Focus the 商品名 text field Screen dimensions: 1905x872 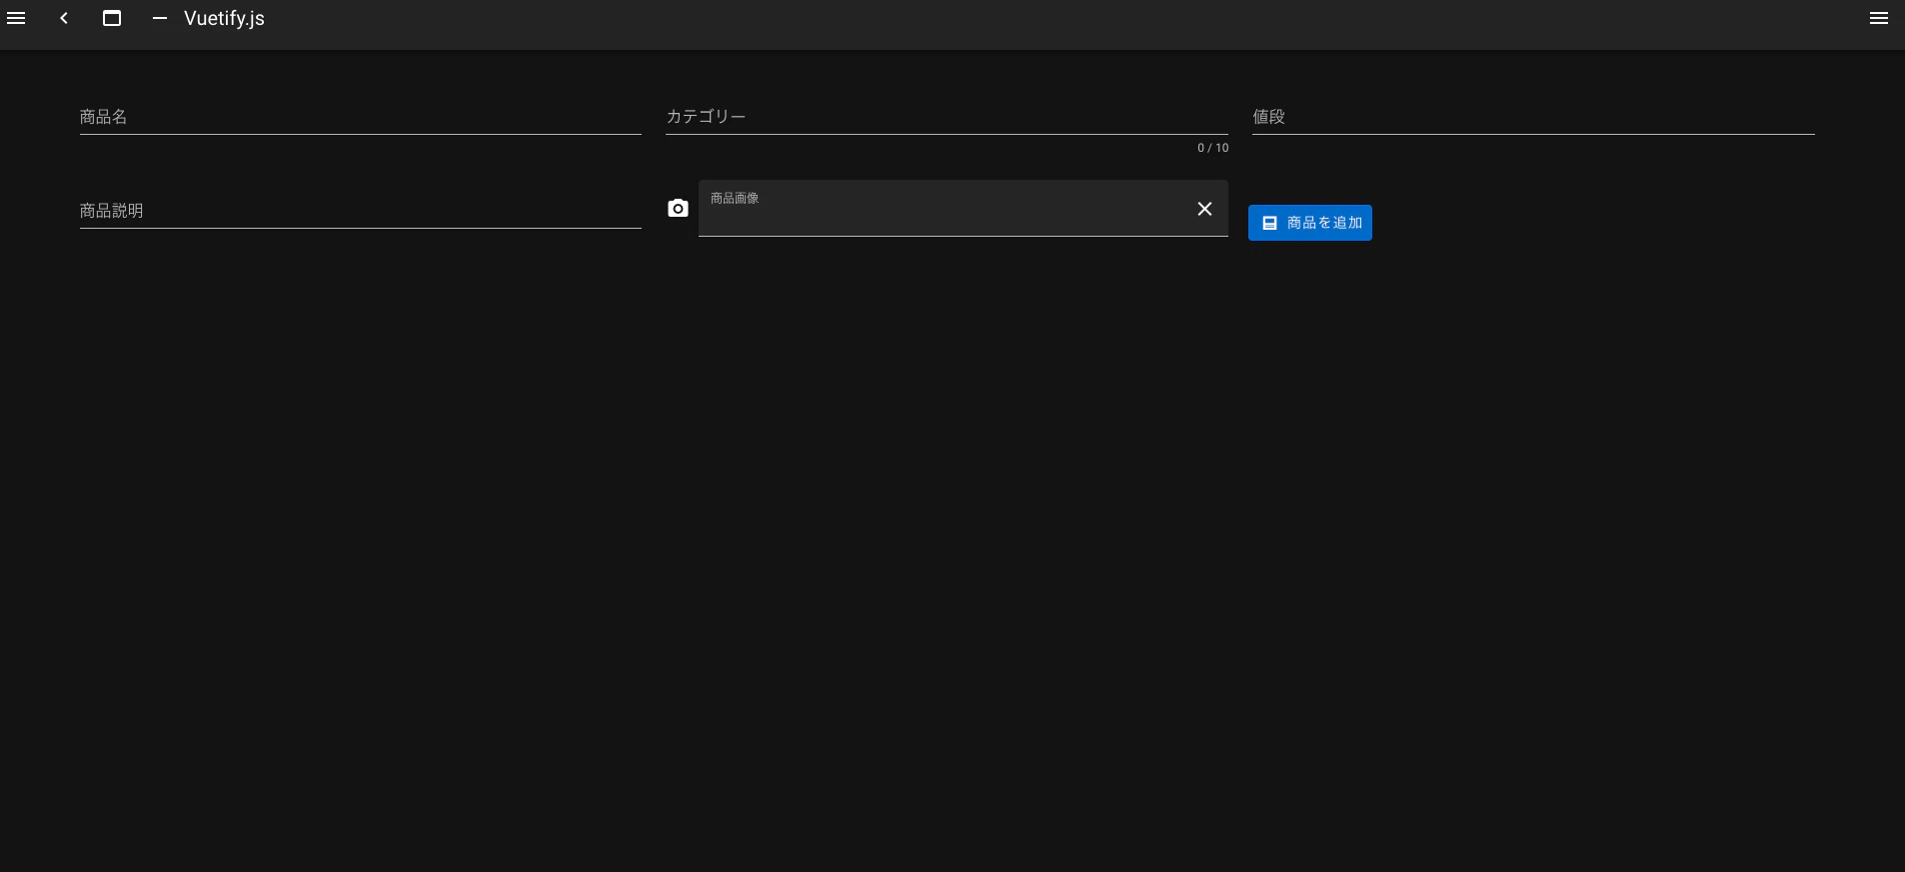pos(360,117)
